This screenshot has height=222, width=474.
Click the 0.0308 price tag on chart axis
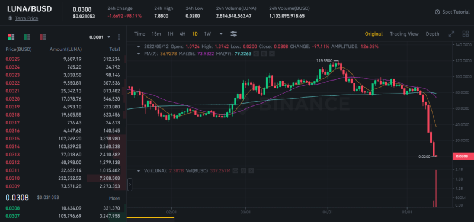tap(463, 156)
